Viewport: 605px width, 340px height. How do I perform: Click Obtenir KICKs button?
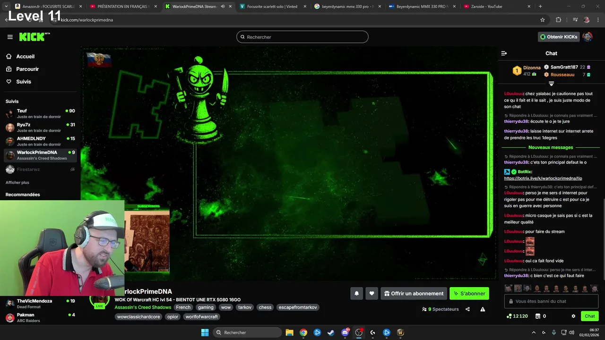click(559, 37)
